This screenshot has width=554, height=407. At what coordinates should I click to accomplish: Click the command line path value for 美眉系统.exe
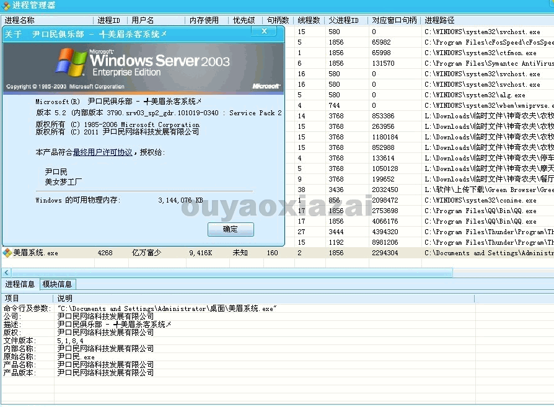click(167, 309)
